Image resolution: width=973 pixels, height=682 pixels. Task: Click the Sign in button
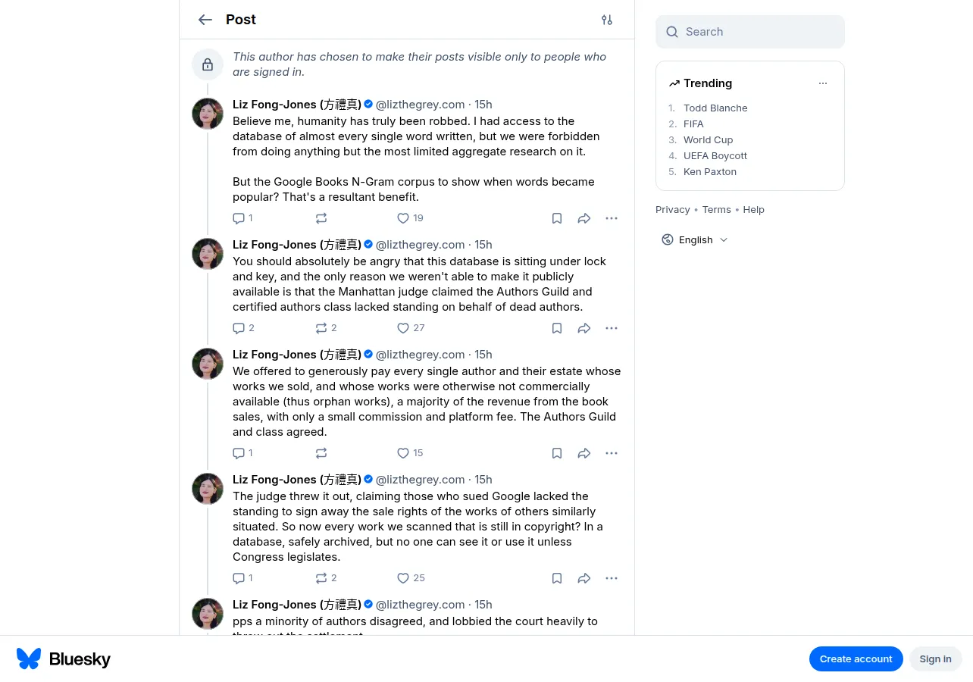click(x=936, y=659)
